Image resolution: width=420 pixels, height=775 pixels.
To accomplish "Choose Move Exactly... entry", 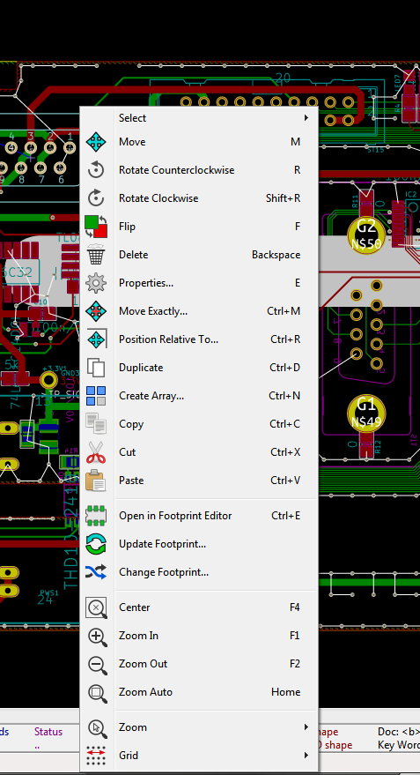I will pos(199,311).
